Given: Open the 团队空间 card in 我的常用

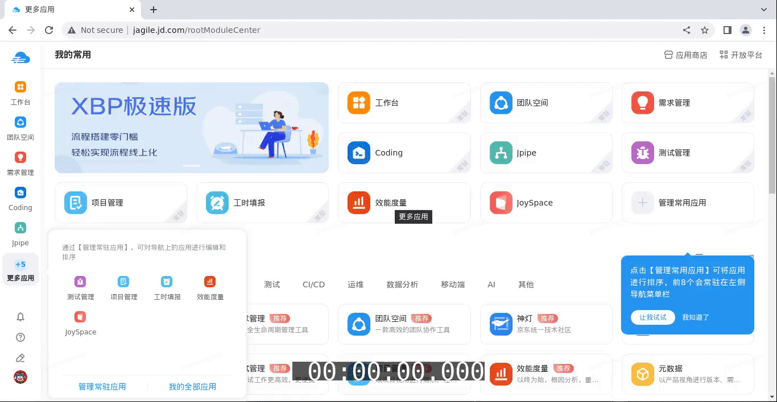Looking at the screenshot, I should pos(546,103).
